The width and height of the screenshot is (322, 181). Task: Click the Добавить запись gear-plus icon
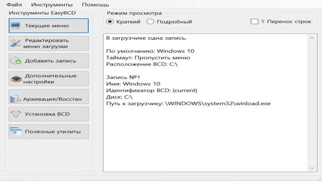[16, 61]
